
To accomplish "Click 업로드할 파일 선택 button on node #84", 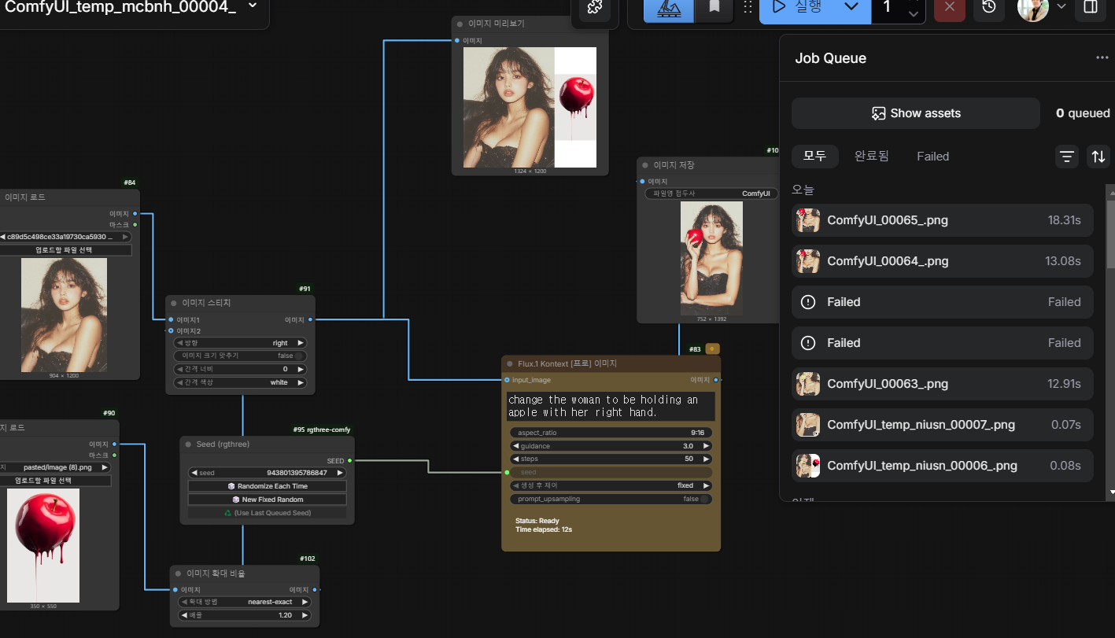I will pyautogui.click(x=65, y=250).
